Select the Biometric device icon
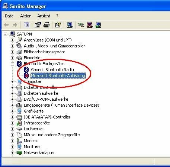170x167 pixels. point(19,58)
